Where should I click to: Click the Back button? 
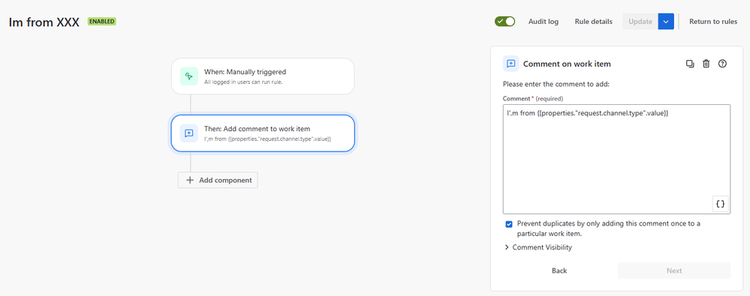coord(559,271)
